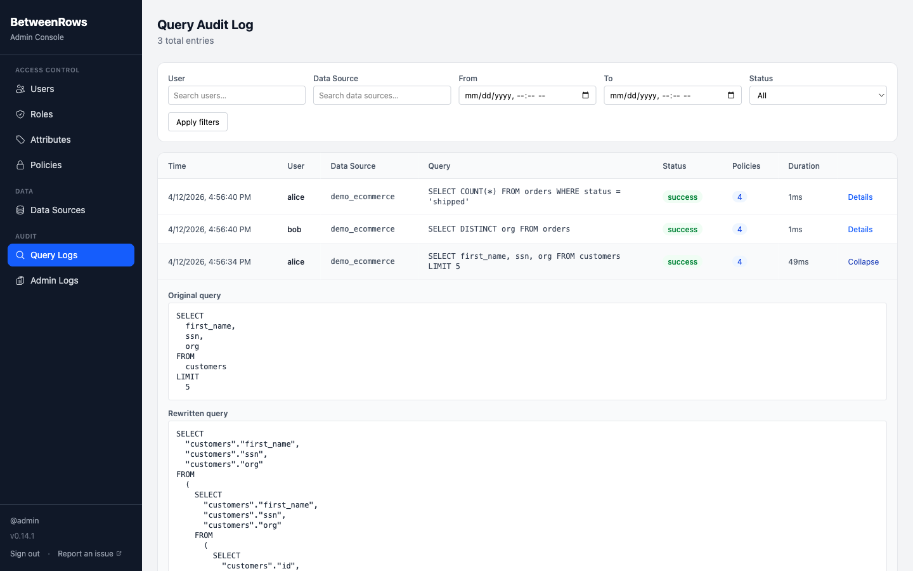Select the Attributes tag icon
The image size is (913, 571).
point(21,140)
